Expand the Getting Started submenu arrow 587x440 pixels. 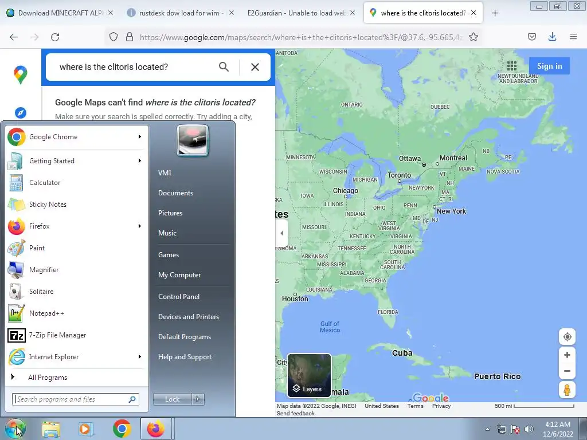tap(140, 161)
